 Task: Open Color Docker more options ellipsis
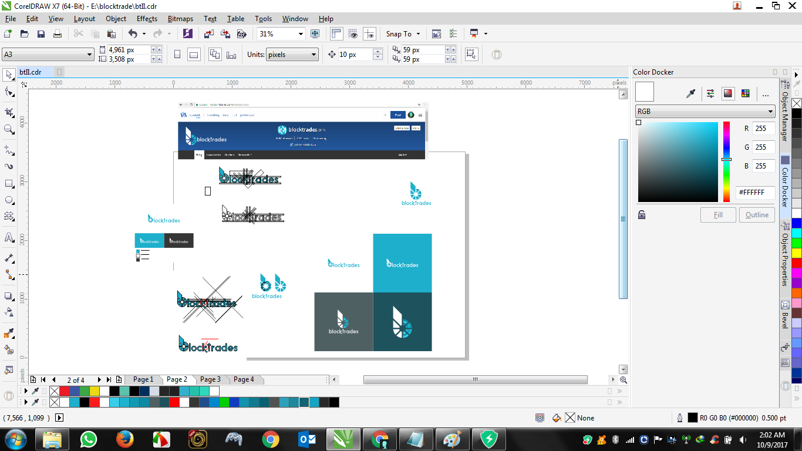tap(765, 94)
